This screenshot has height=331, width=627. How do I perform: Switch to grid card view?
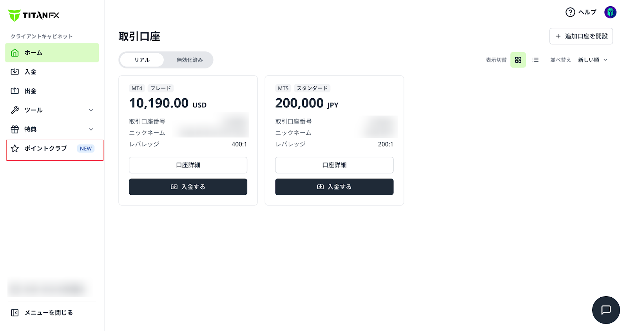[x=518, y=60]
